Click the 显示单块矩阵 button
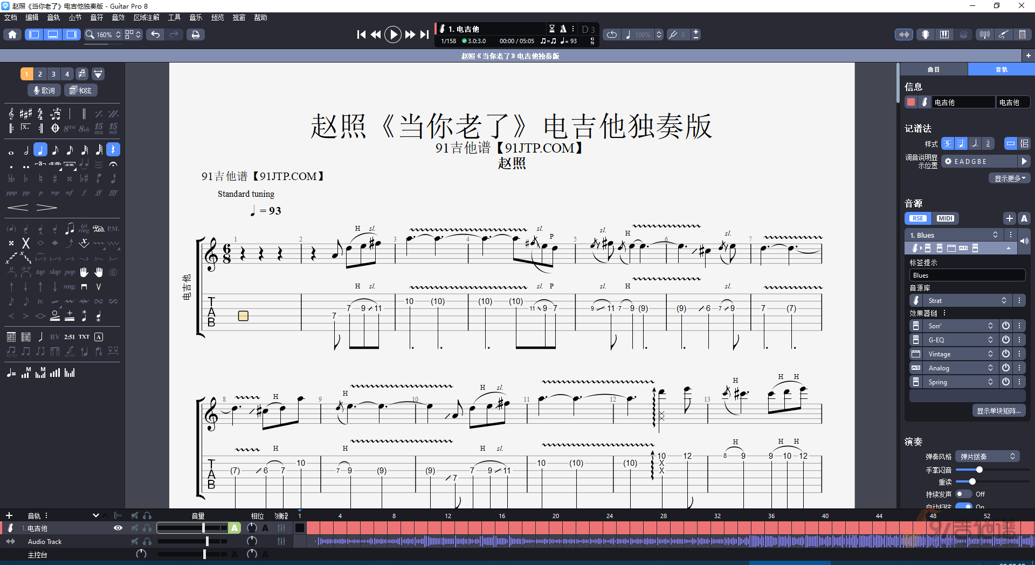 [x=999, y=411]
